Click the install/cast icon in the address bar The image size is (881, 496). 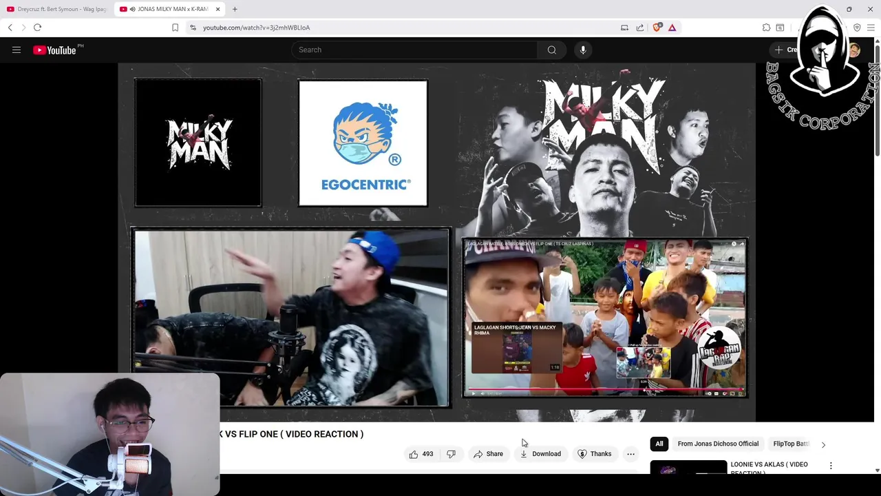[x=624, y=28]
